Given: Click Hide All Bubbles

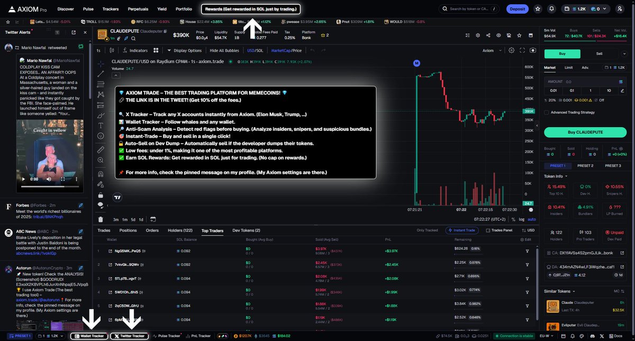Looking at the screenshot, I should point(224,51).
